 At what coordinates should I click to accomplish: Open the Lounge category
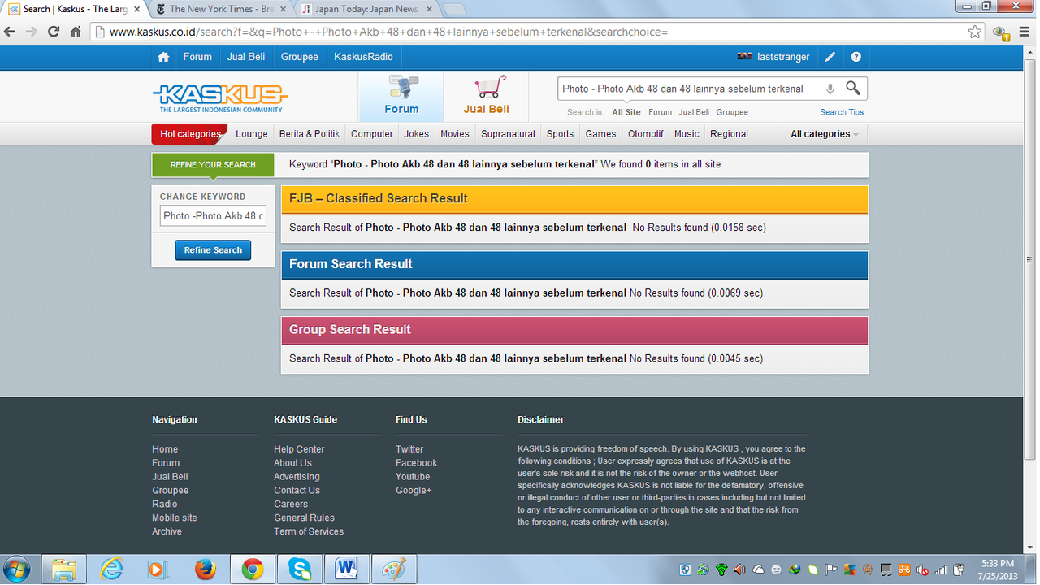pos(252,134)
